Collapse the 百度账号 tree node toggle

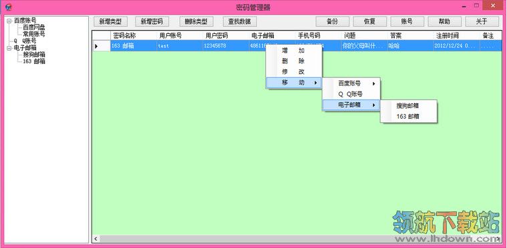(9, 21)
